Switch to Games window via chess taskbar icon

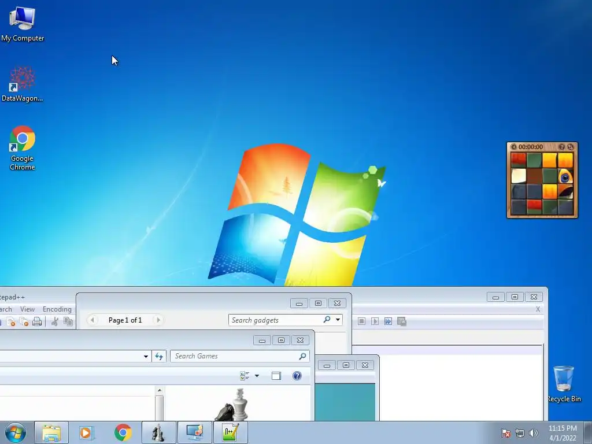(x=158, y=432)
